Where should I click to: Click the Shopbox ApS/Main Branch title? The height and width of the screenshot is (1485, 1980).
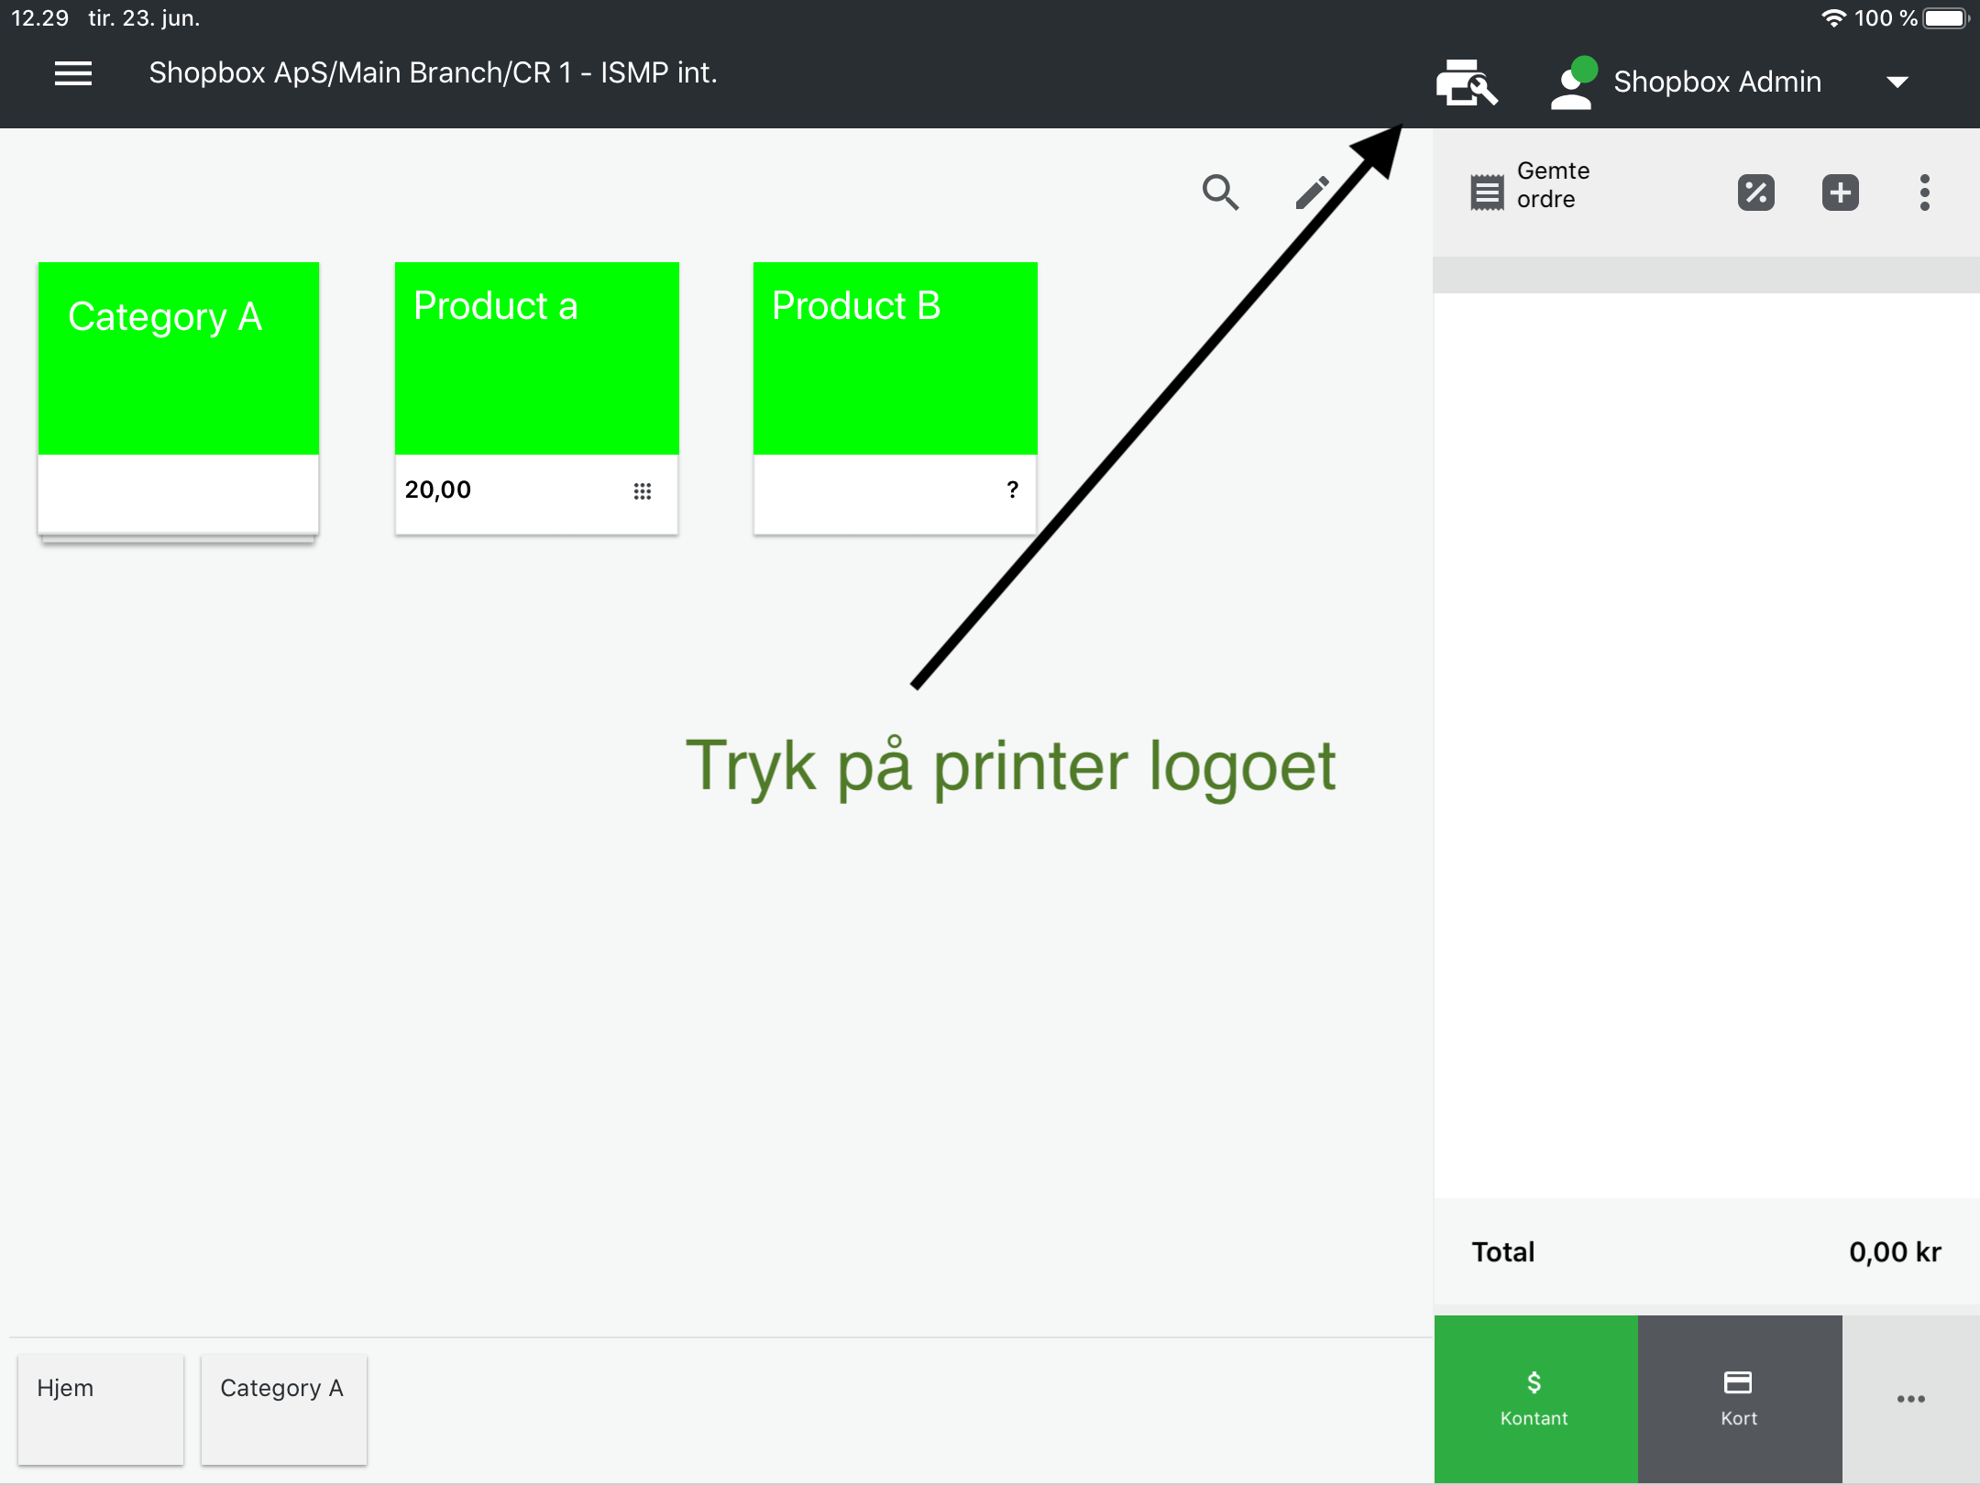[433, 73]
